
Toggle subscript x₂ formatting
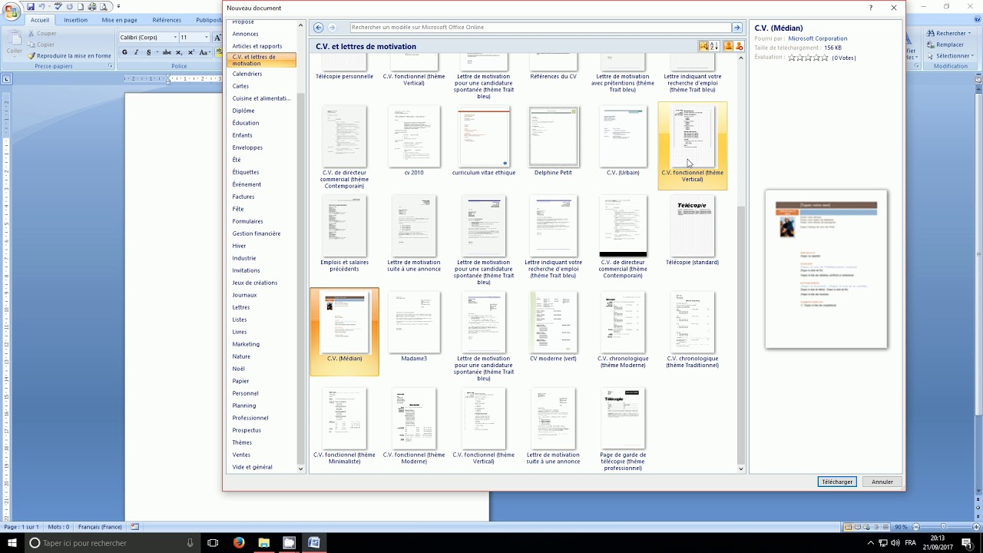(179, 52)
